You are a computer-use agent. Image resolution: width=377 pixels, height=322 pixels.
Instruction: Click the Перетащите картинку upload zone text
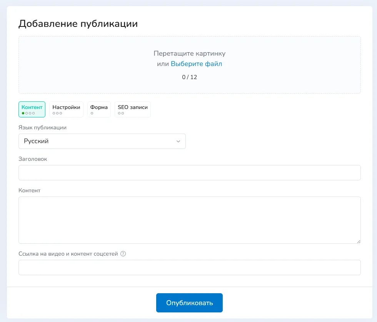click(189, 53)
